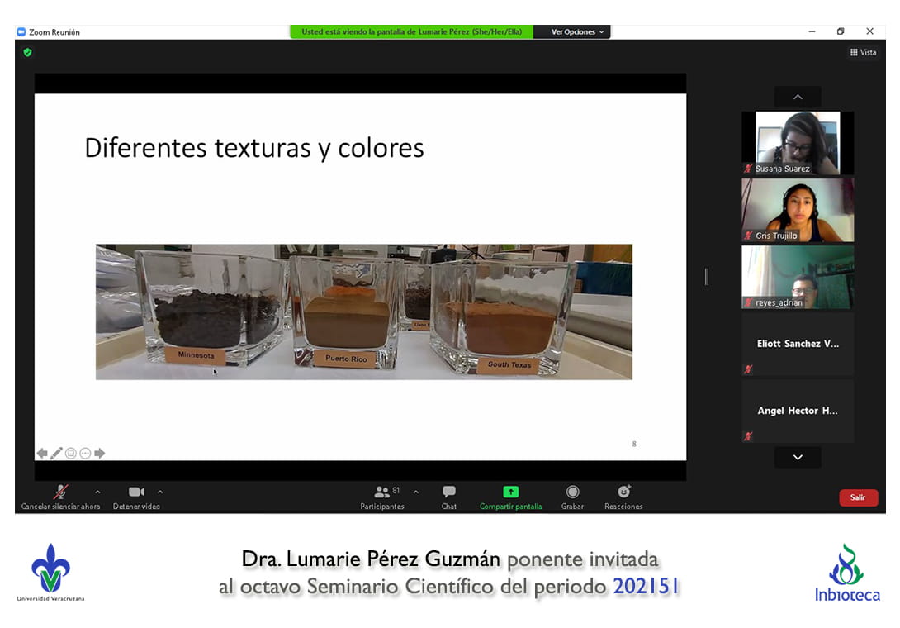This screenshot has width=900, height=628.
Task: Select the slide pen annotation tool
Action: pyautogui.click(x=56, y=453)
